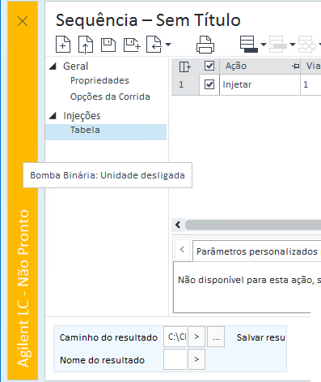321x382 pixels.
Task: Toggle the select-all header checkbox
Action: tap(209, 66)
